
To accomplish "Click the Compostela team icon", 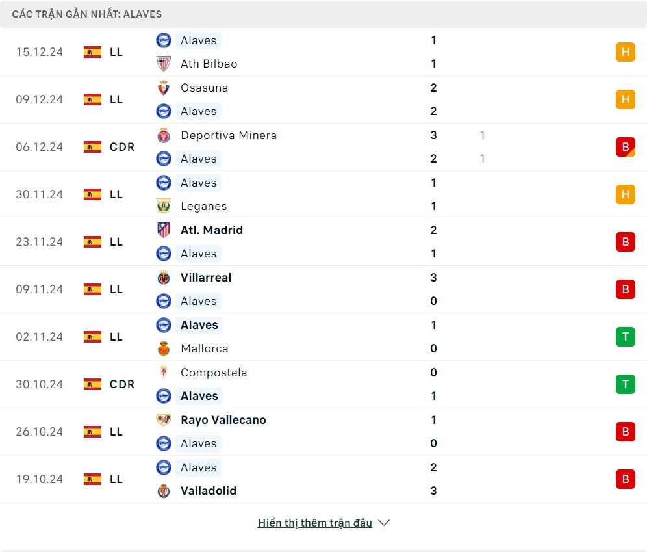I will click(x=164, y=373).
